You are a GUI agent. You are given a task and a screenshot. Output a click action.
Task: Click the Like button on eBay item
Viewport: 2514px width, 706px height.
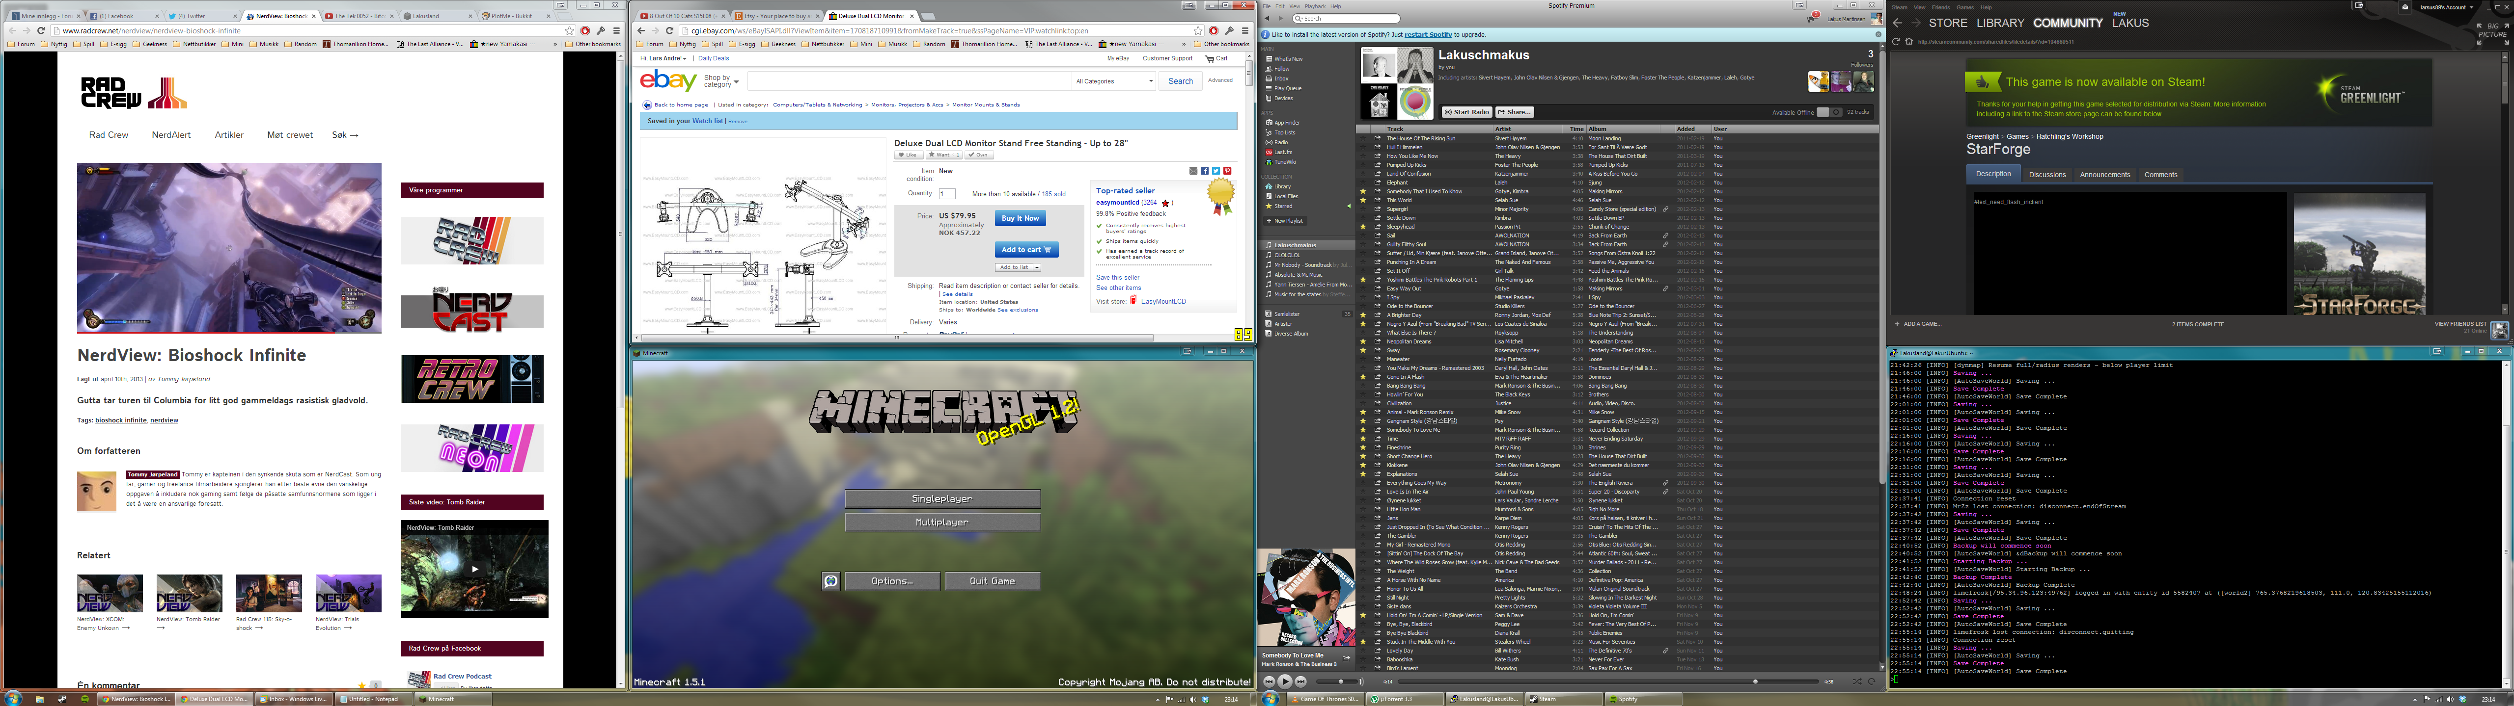coord(910,155)
